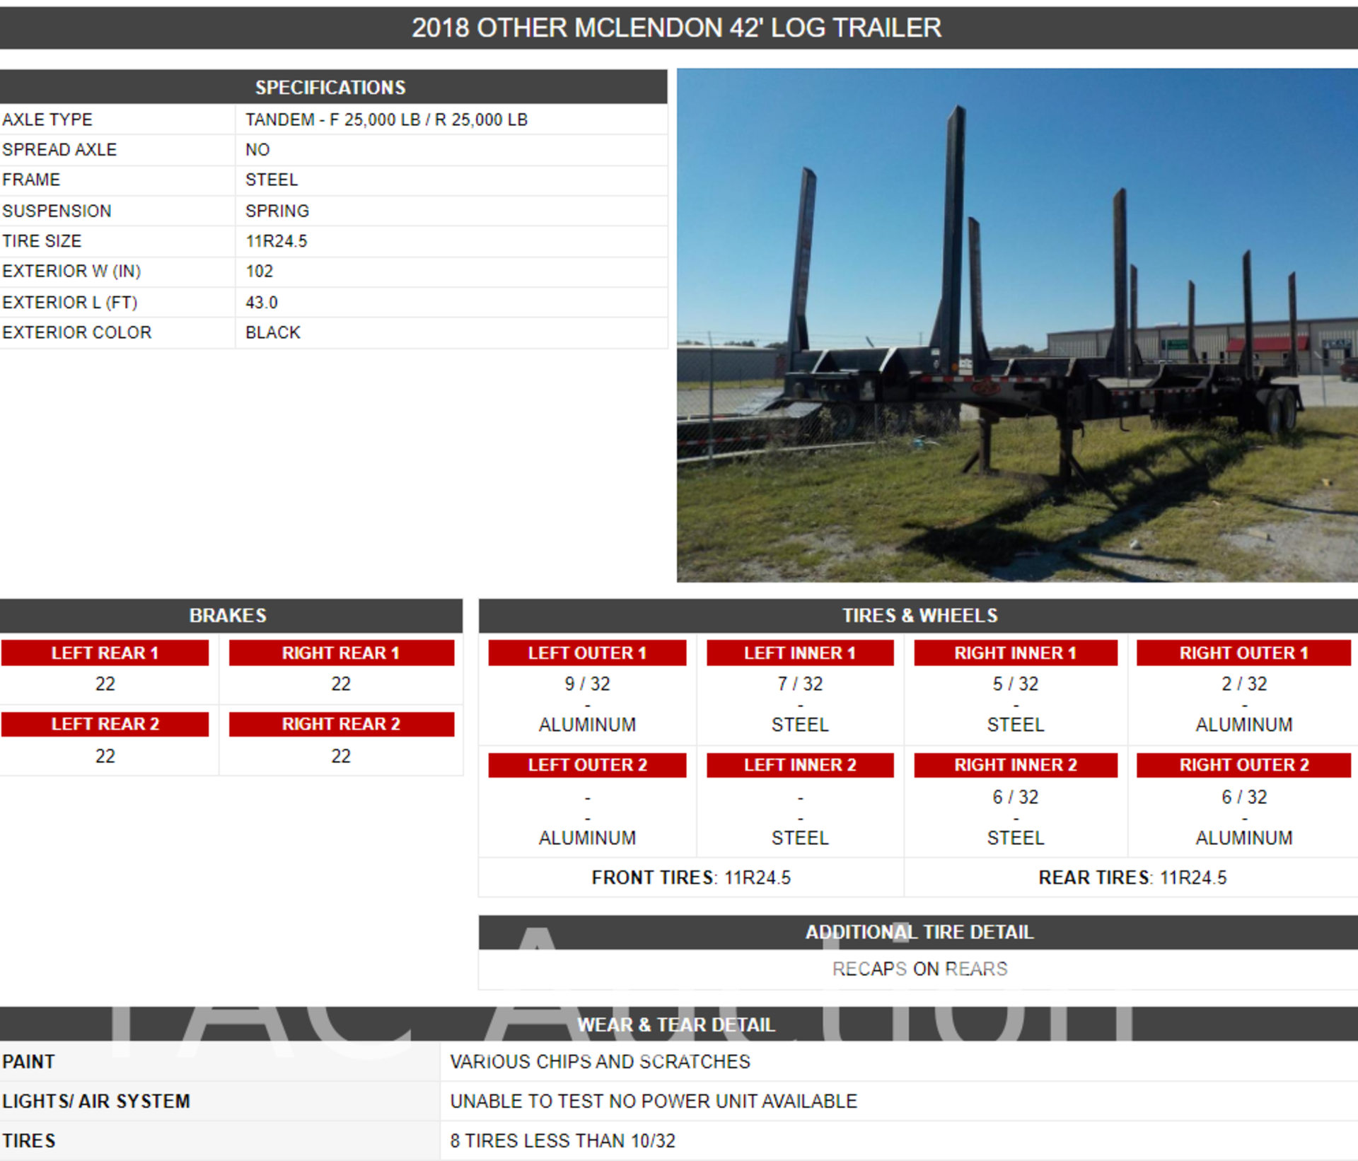This screenshot has width=1358, height=1161.
Task: Select the 2 / 32 tread depth value
Action: tap(1244, 684)
